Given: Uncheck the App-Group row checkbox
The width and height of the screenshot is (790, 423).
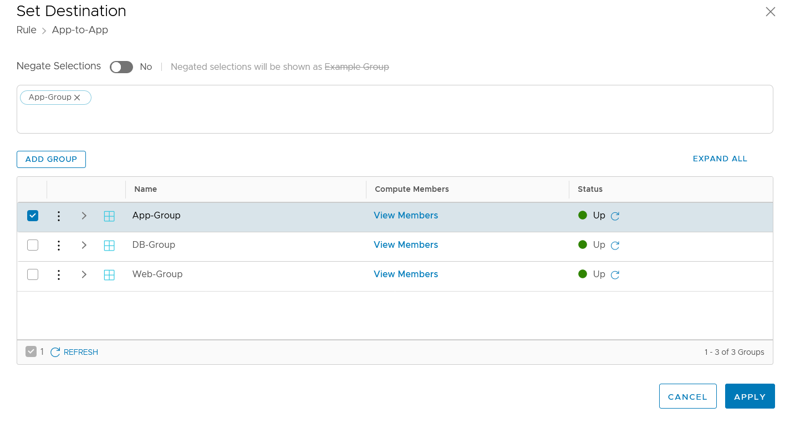Looking at the screenshot, I should (x=33, y=216).
